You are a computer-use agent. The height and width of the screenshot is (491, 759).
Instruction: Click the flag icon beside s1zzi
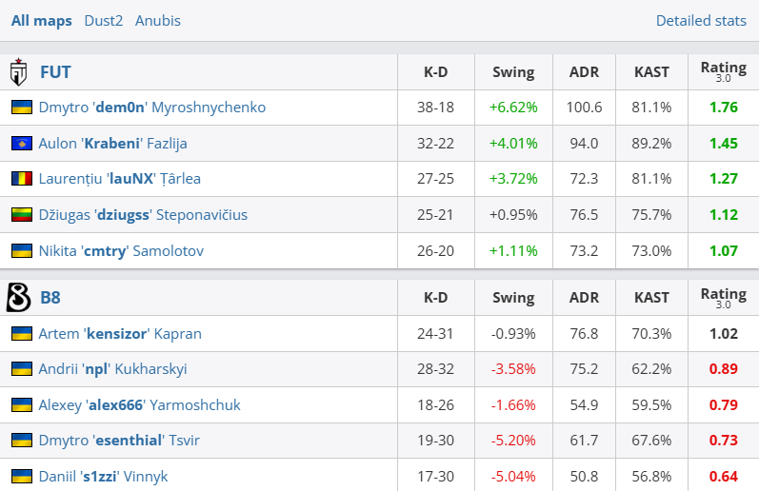pyautogui.click(x=21, y=476)
